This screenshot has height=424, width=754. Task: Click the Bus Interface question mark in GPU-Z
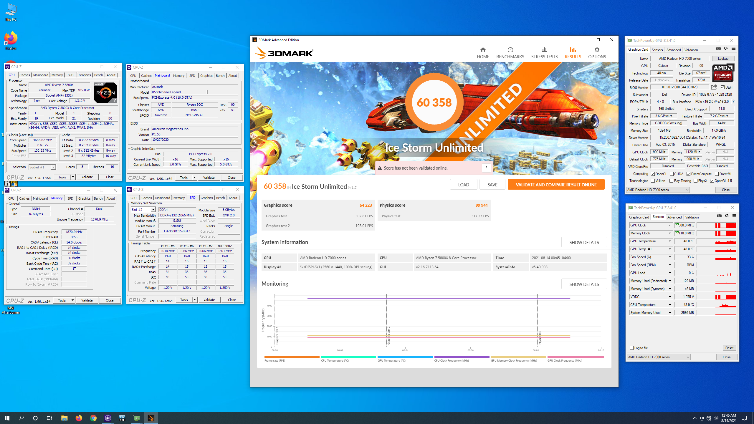click(x=733, y=102)
